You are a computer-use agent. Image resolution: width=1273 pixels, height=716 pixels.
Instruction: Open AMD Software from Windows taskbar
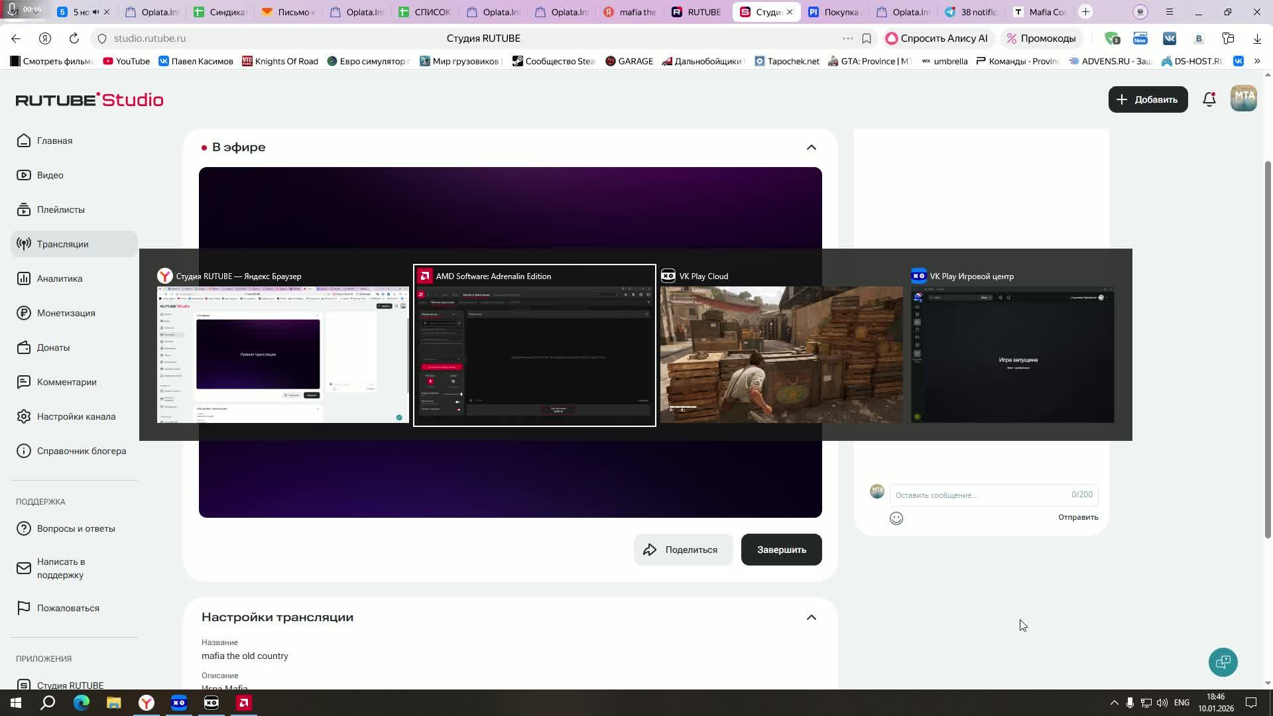[x=244, y=703]
